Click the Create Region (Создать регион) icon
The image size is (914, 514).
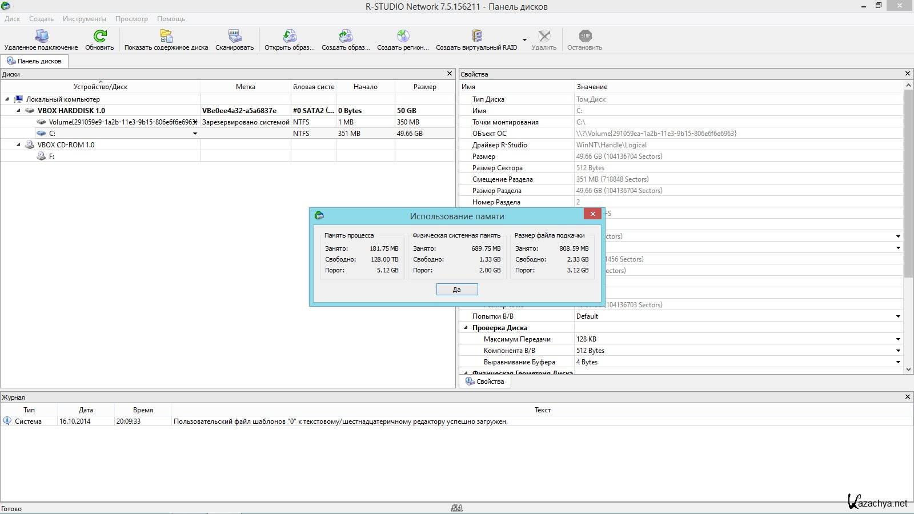403,37
